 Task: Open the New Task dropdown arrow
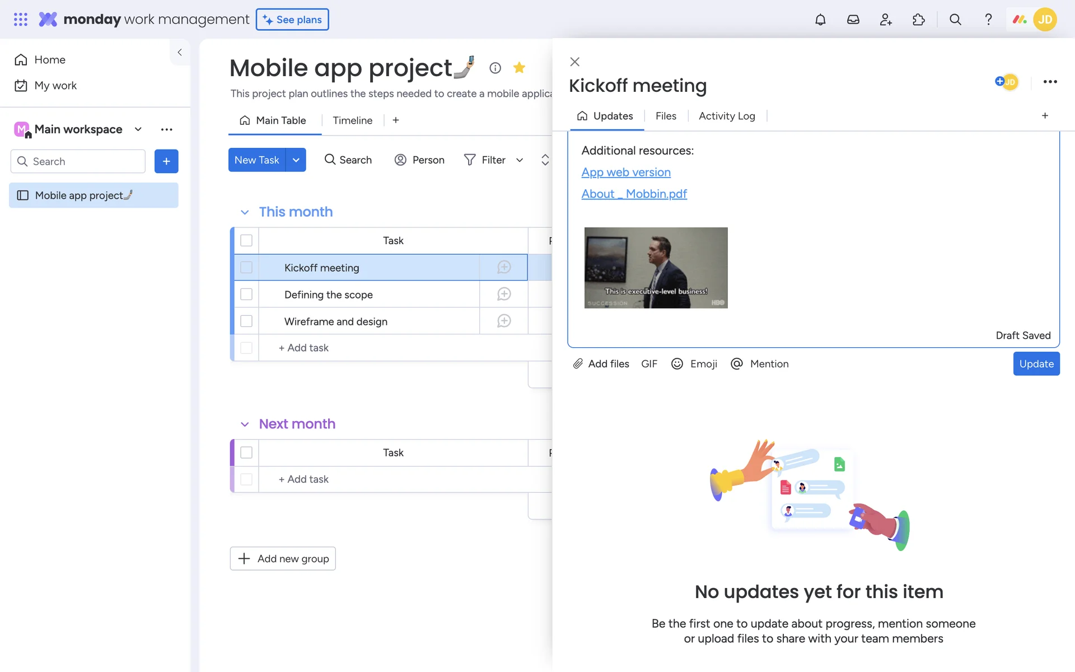(x=296, y=160)
